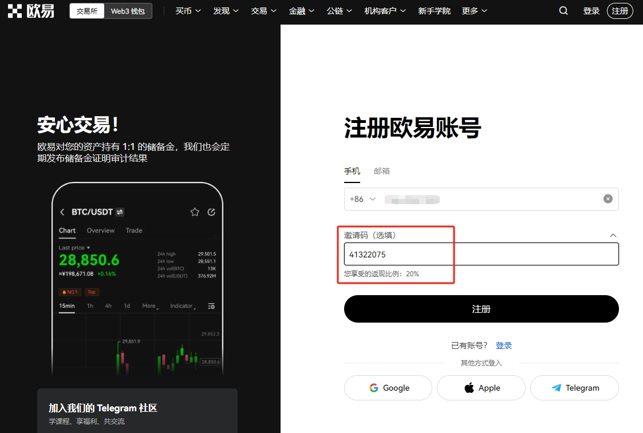Click the large black 注册 button
The width and height of the screenshot is (643, 433).
(x=481, y=309)
